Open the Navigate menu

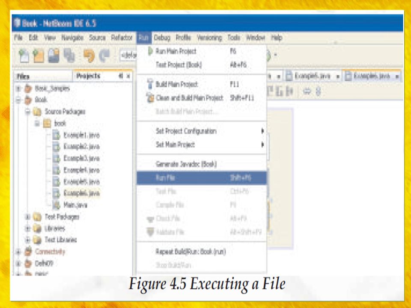72,38
